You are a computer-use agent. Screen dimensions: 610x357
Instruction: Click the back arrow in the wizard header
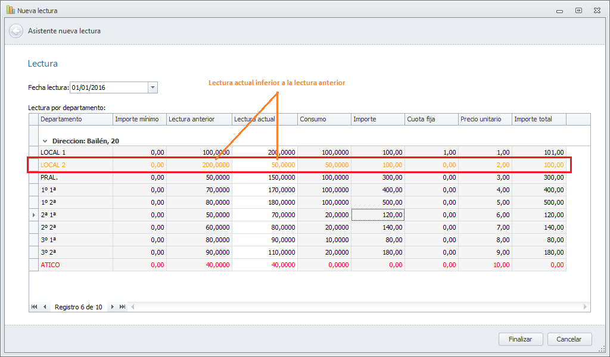(16, 31)
